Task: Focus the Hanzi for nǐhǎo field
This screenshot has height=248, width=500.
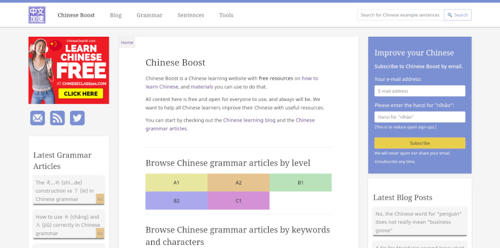Action: (x=419, y=117)
